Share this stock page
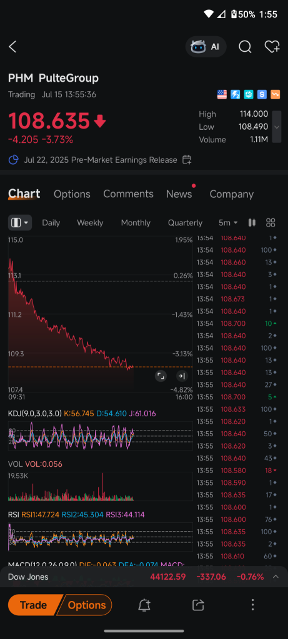288x639 pixels. (198, 605)
